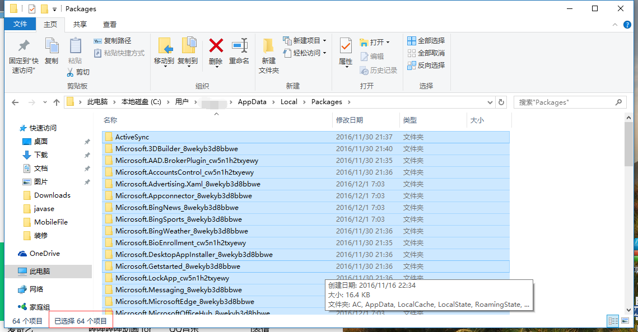Expand the Local breadcrumb chevron
The image size is (638, 332).
click(x=304, y=102)
